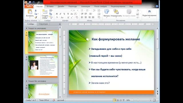Select slide 3 thumbnail БлагоДарю
The image size is (183, 103).
pos(43,91)
